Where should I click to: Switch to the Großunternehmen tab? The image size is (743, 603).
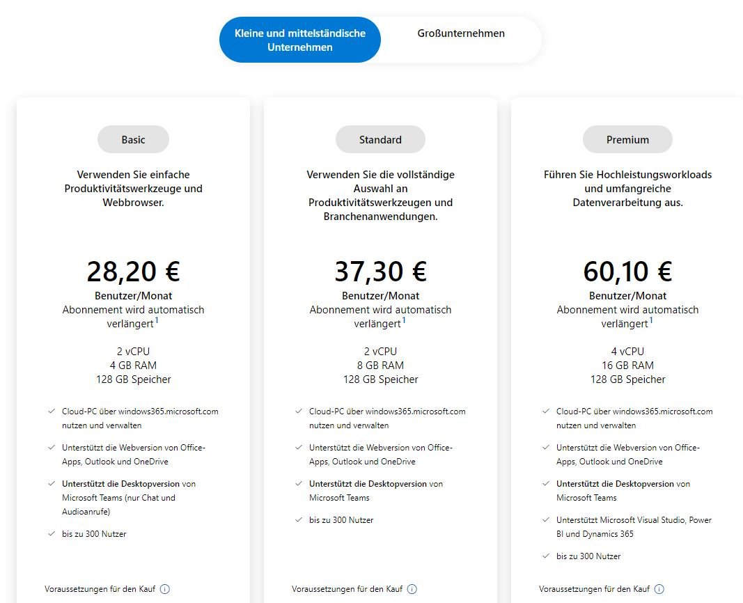(x=460, y=33)
